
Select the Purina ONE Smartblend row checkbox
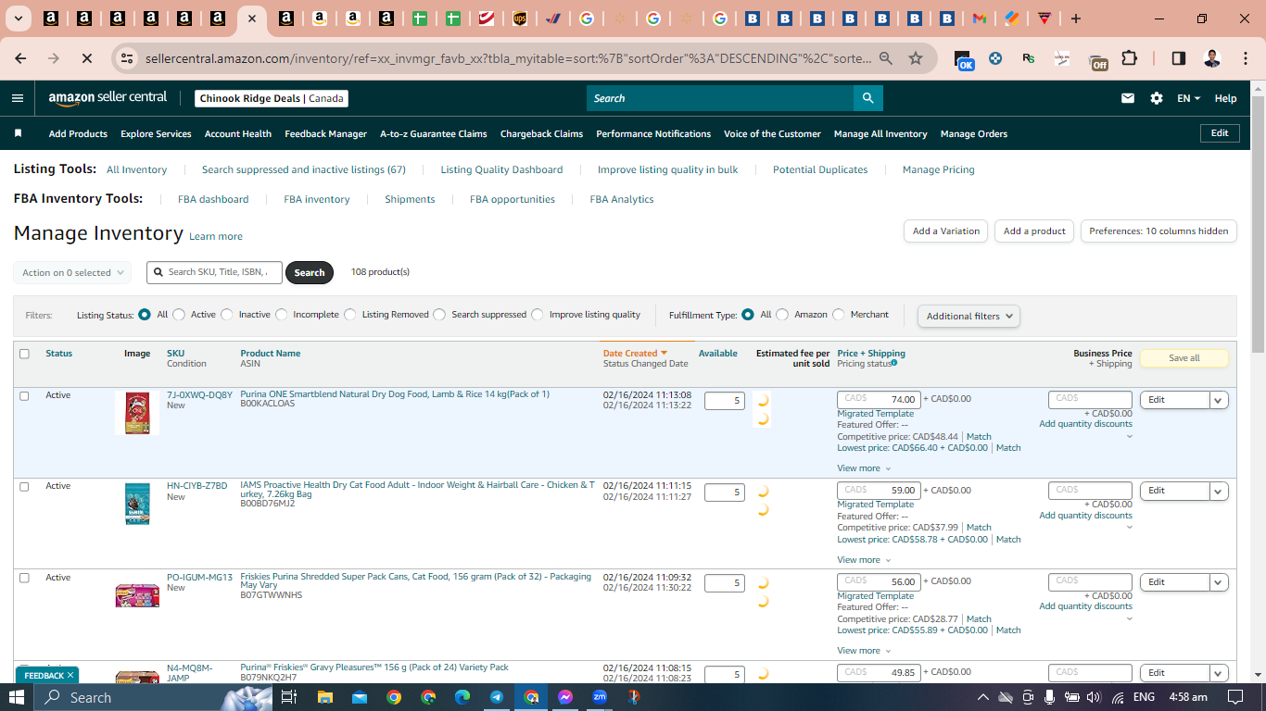coord(24,395)
